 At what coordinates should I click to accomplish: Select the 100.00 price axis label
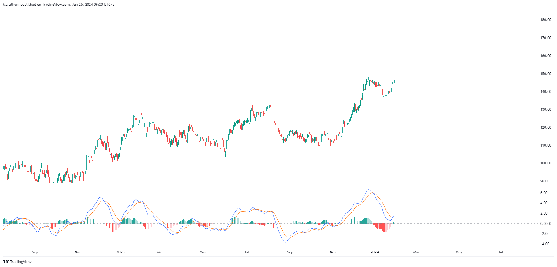[x=545, y=163]
